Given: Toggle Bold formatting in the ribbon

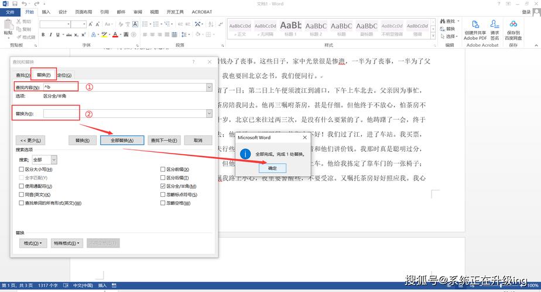Looking at the screenshot, I should pos(43,34).
